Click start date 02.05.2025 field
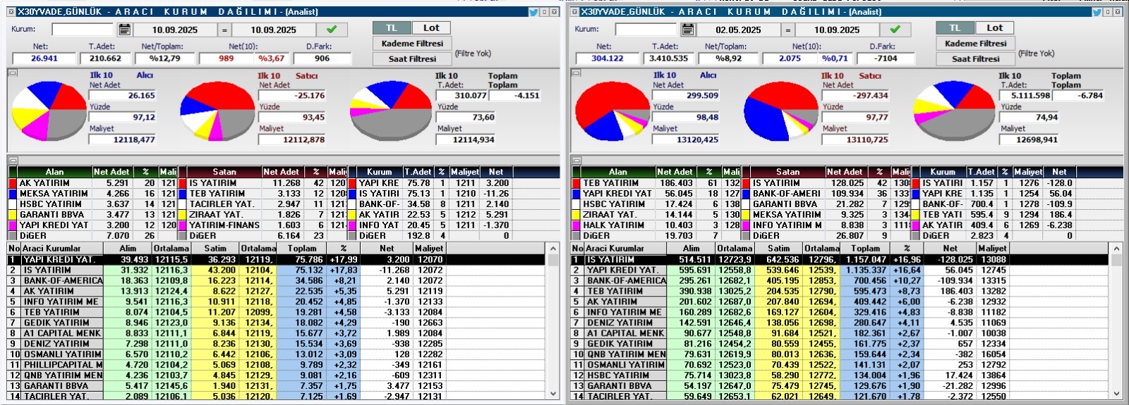This screenshot has width=1129, height=405. pos(738,30)
